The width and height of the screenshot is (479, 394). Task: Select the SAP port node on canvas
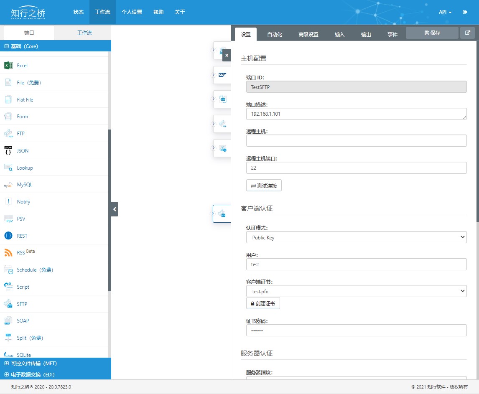[222, 75]
